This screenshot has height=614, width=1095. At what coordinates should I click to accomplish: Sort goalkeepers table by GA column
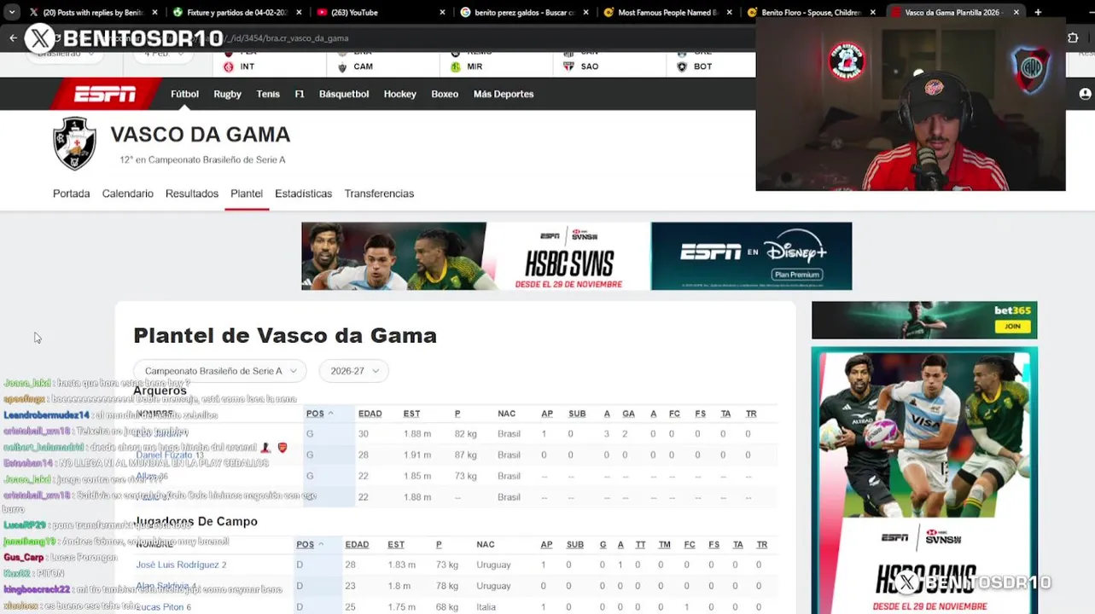pos(628,414)
